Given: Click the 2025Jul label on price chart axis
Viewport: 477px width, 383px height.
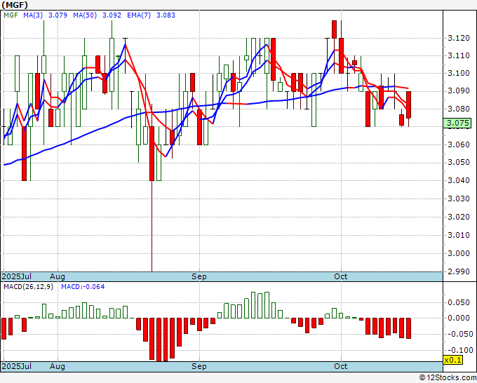Looking at the screenshot, I should coord(17,277).
